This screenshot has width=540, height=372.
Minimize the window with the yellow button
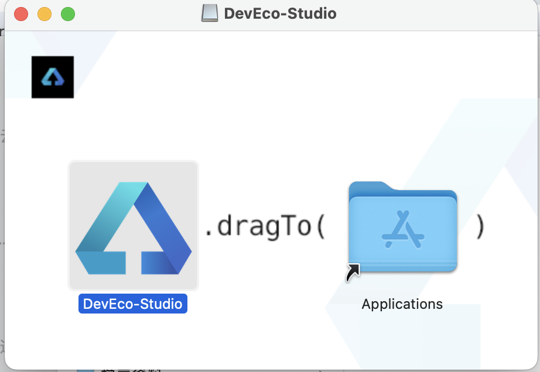click(x=45, y=14)
